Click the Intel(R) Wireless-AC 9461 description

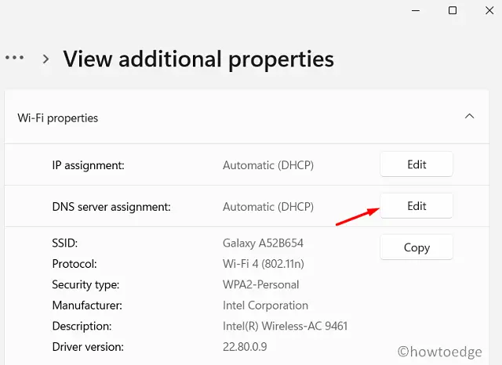pos(285,326)
